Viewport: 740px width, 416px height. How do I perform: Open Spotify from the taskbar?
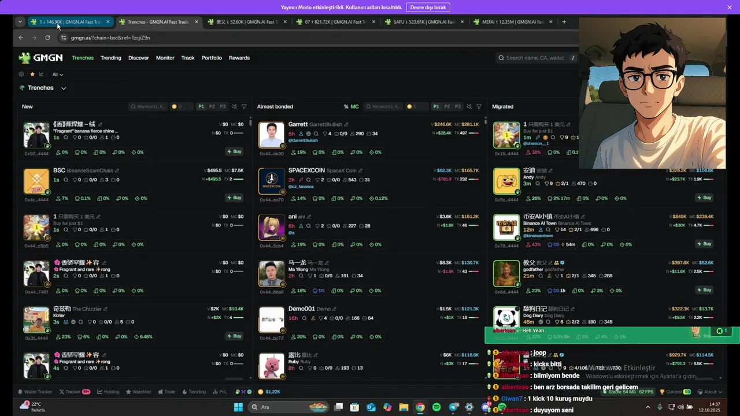[x=436, y=407]
